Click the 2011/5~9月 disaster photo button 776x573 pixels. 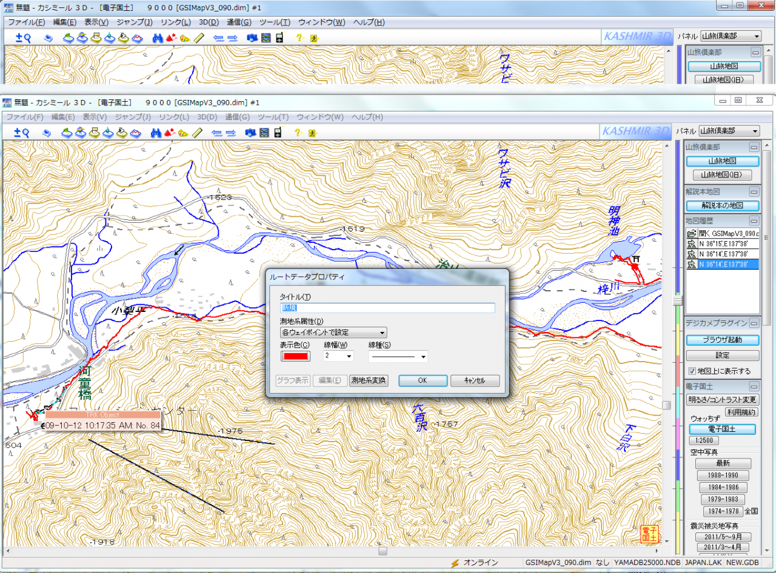(723, 537)
